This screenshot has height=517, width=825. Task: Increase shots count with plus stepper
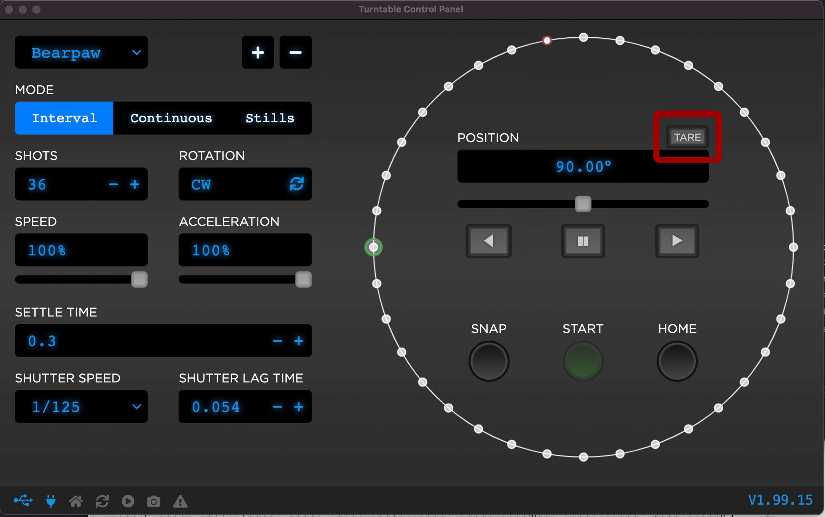click(x=134, y=184)
